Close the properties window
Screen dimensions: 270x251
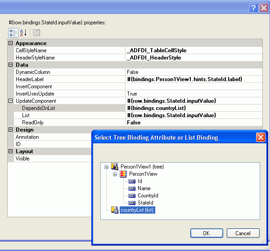[x=264, y=8]
